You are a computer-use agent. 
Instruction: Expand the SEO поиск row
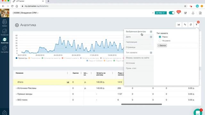click(x=16, y=100)
